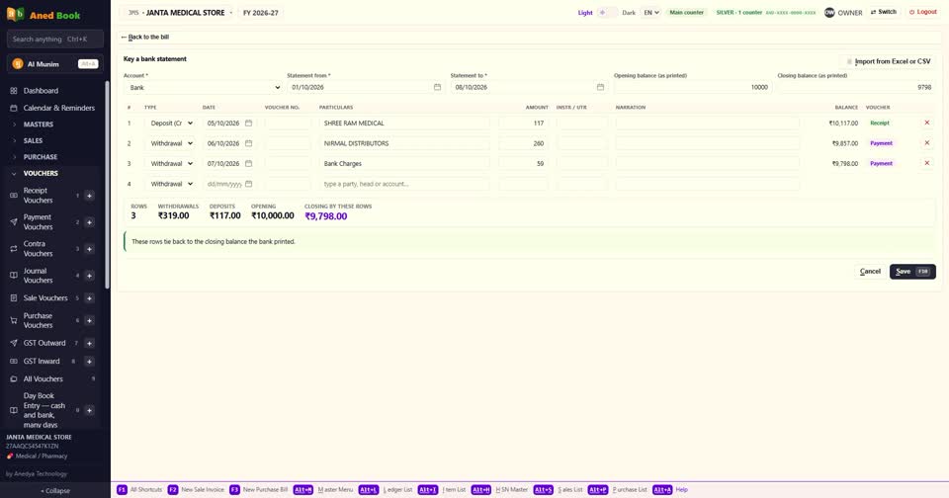Screen dimensions: 949x498
Task: Open calendar picker for Statement to date
Action: (x=600, y=87)
